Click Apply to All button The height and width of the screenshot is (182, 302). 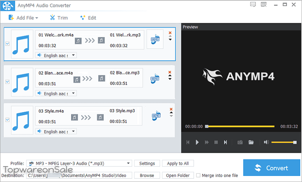[178, 163]
